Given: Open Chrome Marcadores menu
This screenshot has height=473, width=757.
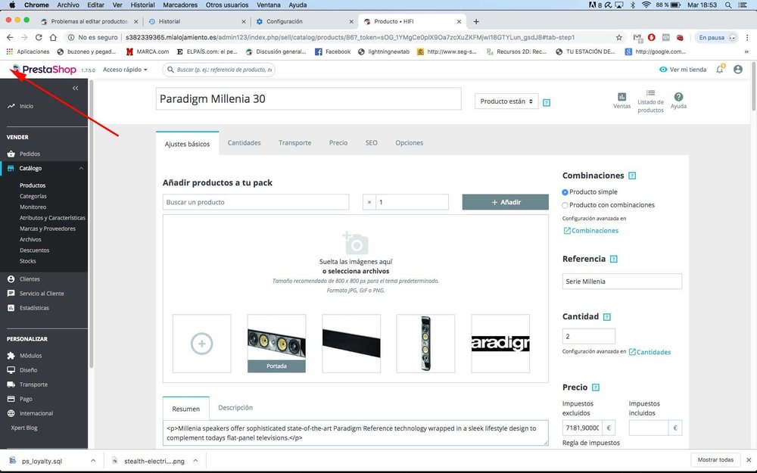Looking at the screenshot, I should [180, 5].
